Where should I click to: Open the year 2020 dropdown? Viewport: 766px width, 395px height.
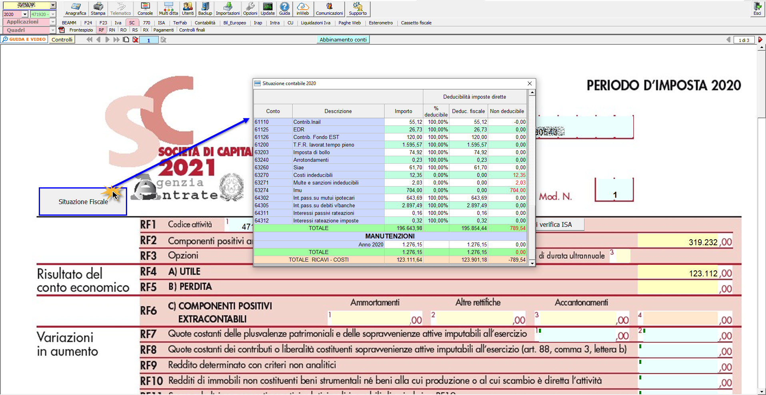click(25, 14)
